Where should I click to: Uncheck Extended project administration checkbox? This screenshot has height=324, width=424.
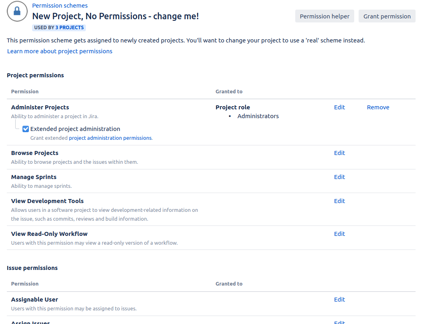(x=26, y=129)
